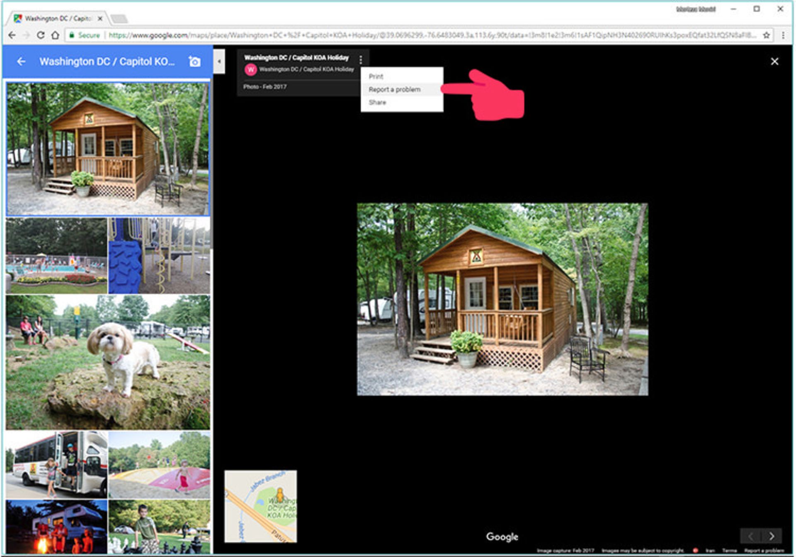Select Report a problem in the menu
796x557 pixels.
tap(402, 89)
